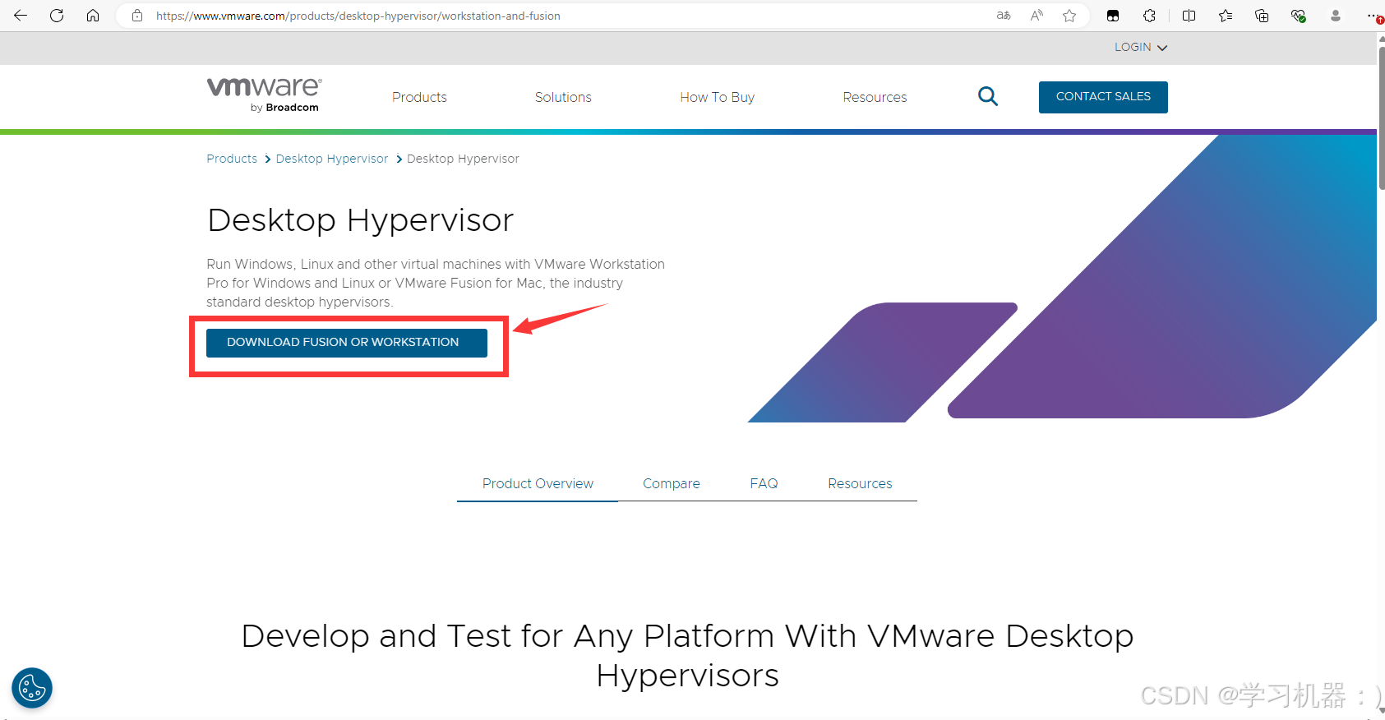1385x720 pixels.
Task: Open the Solutions navigation menu
Action: pyautogui.click(x=563, y=97)
